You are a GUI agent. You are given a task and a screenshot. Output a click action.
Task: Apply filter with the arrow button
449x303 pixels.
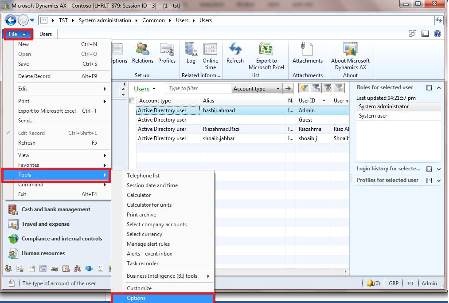point(288,89)
